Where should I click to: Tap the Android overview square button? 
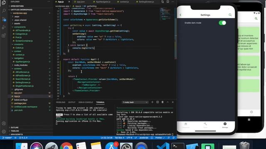click(249, 120)
